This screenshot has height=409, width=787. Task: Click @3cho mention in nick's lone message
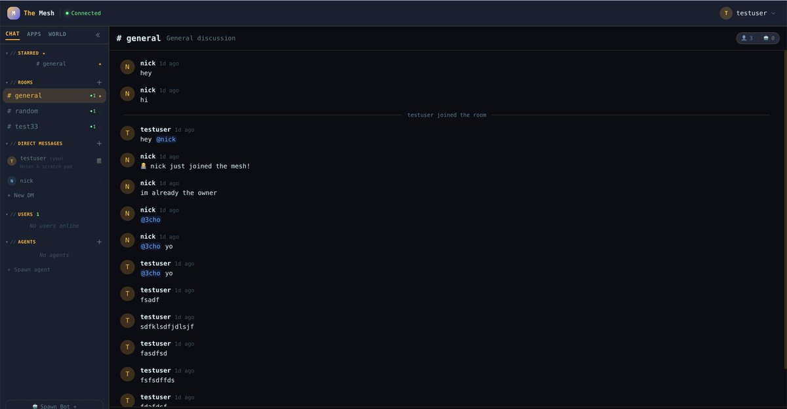[150, 220]
